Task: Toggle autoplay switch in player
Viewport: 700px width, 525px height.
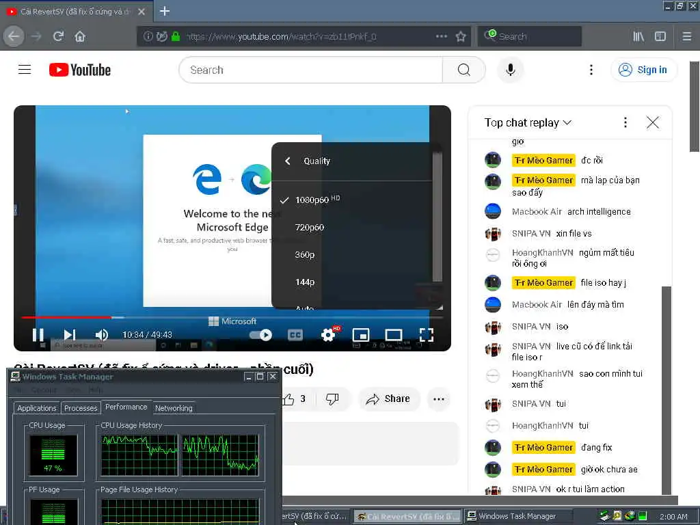Action: (x=260, y=335)
